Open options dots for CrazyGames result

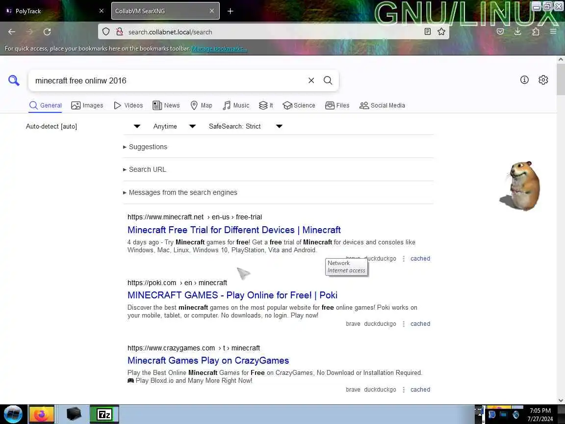point(404,389)
